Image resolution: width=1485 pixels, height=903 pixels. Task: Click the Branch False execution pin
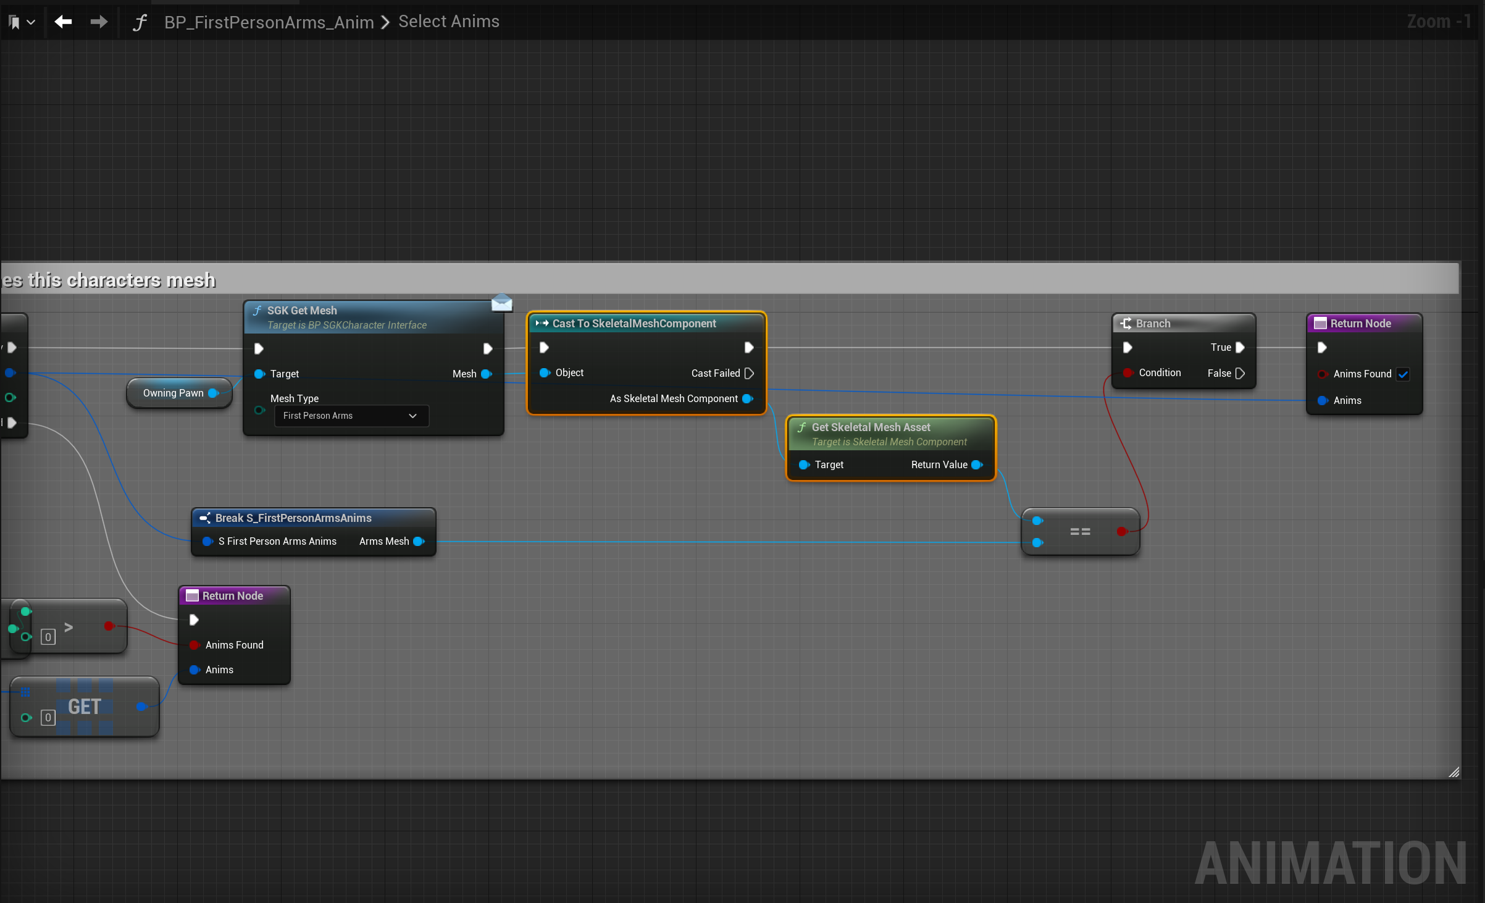(1240, 373)
